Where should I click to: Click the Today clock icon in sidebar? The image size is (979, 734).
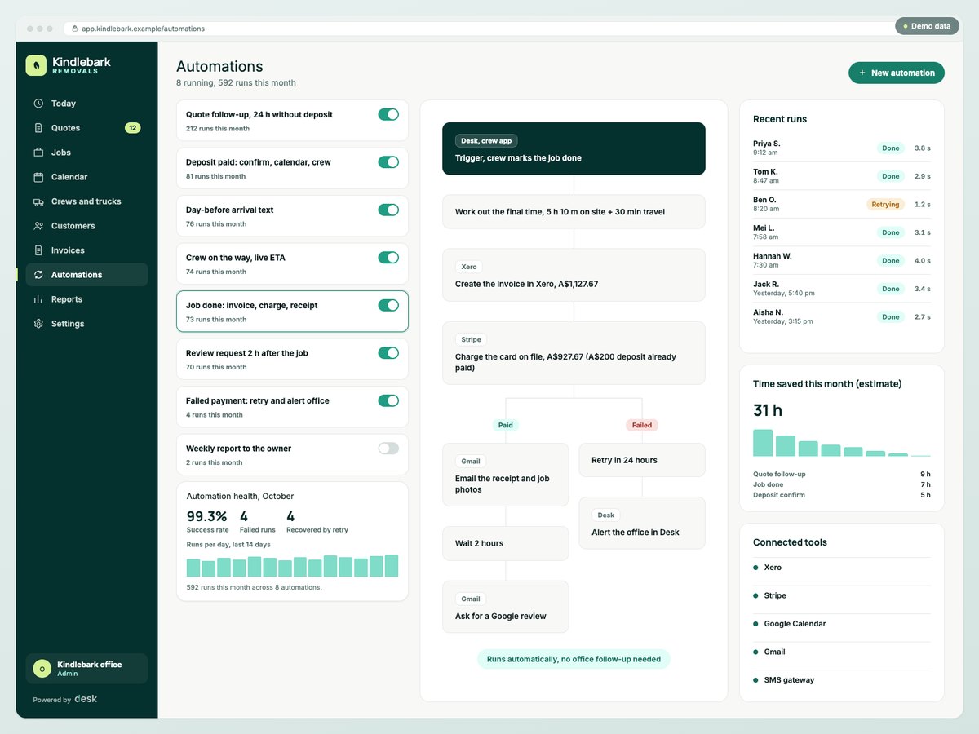click(x=38, y=104)
